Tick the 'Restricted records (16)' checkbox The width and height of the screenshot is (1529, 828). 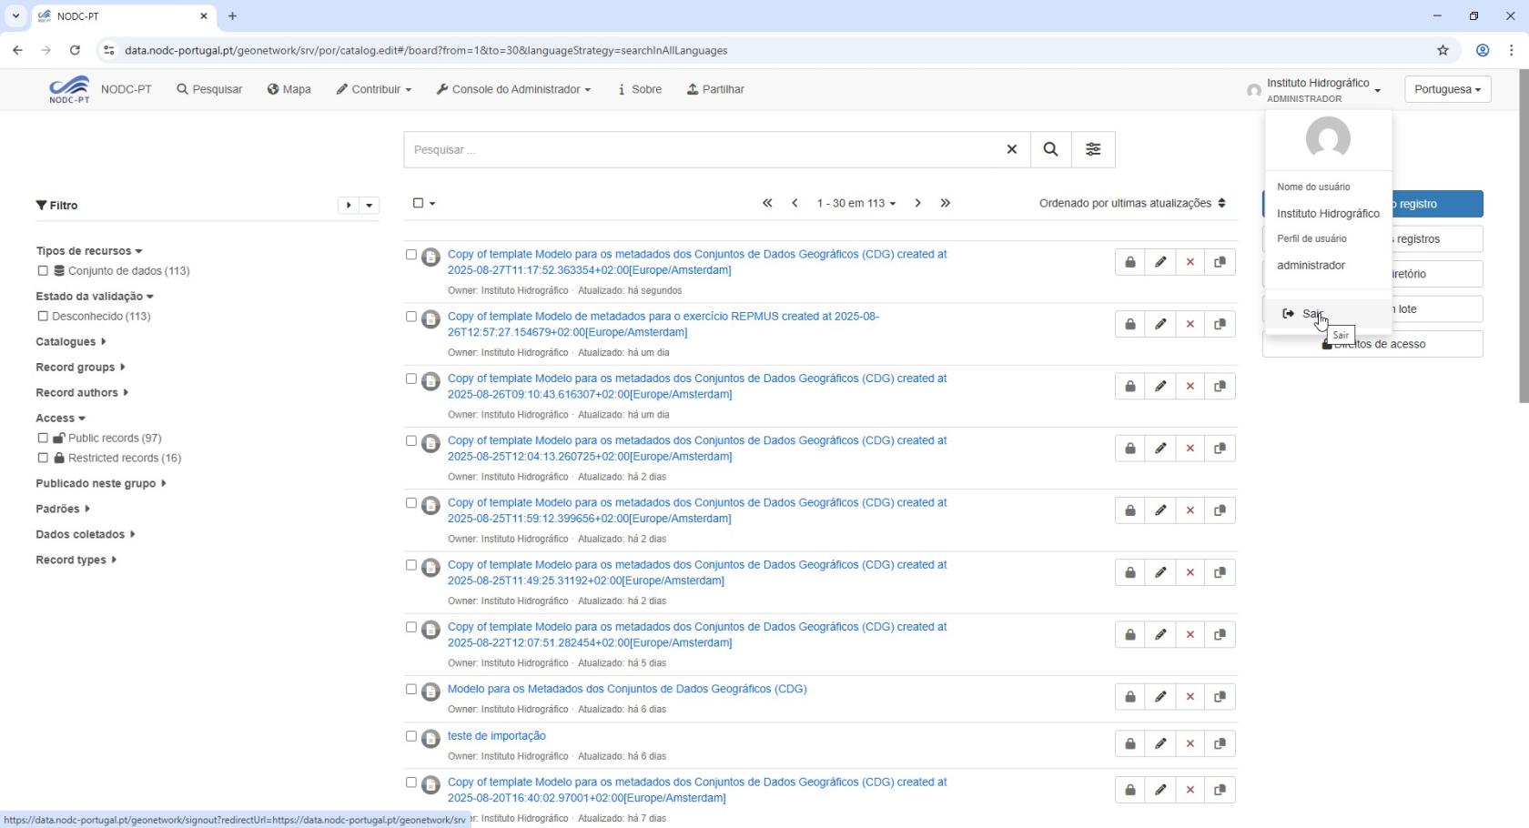[x=43, y=458]
